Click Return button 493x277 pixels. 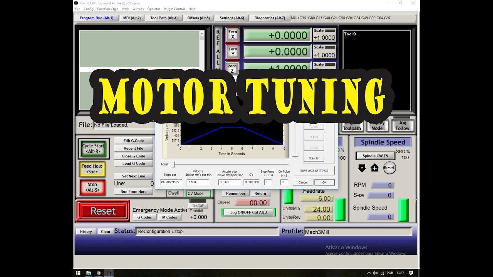click(260, 194)
